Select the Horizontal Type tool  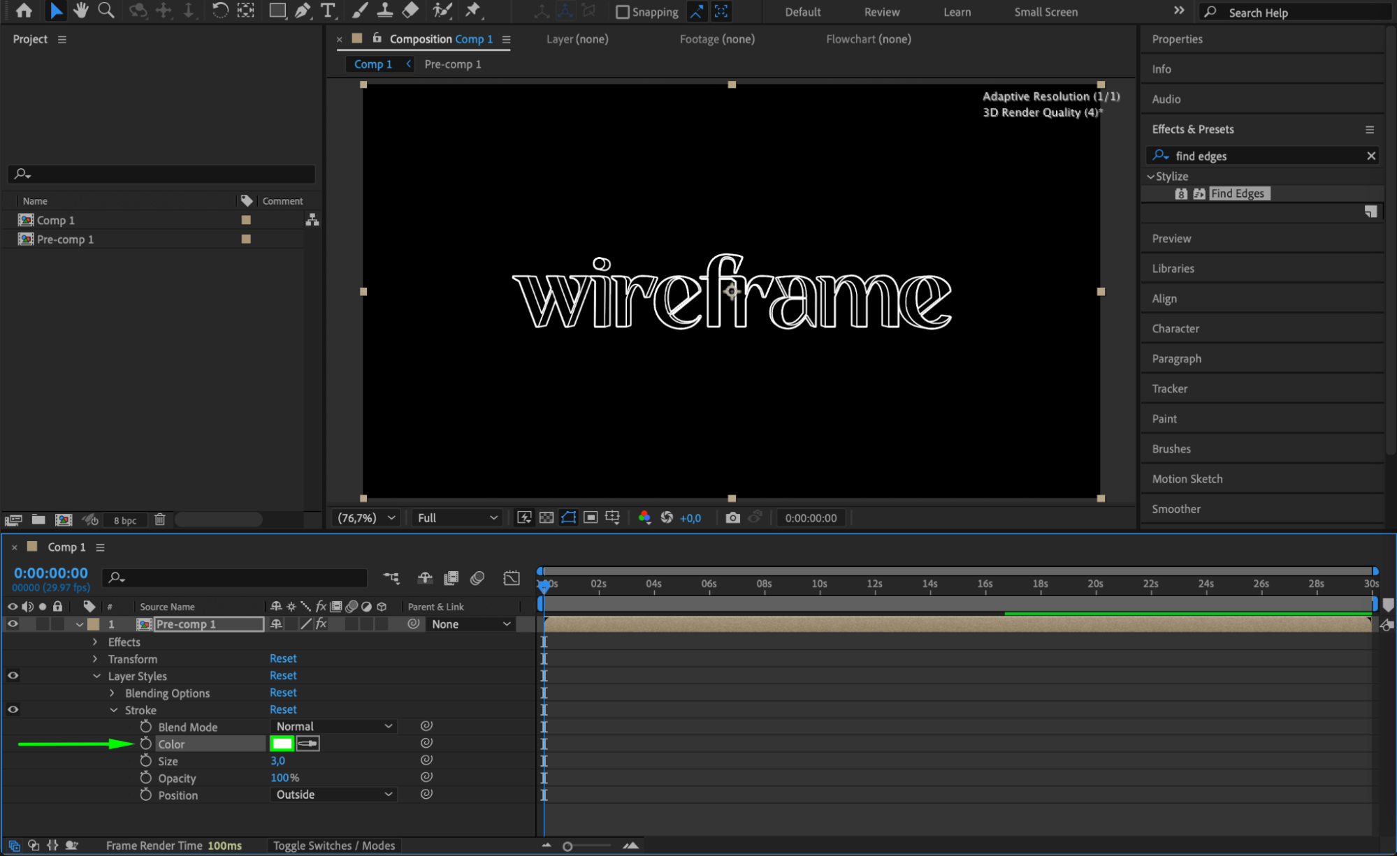click(x=328, y=10)
